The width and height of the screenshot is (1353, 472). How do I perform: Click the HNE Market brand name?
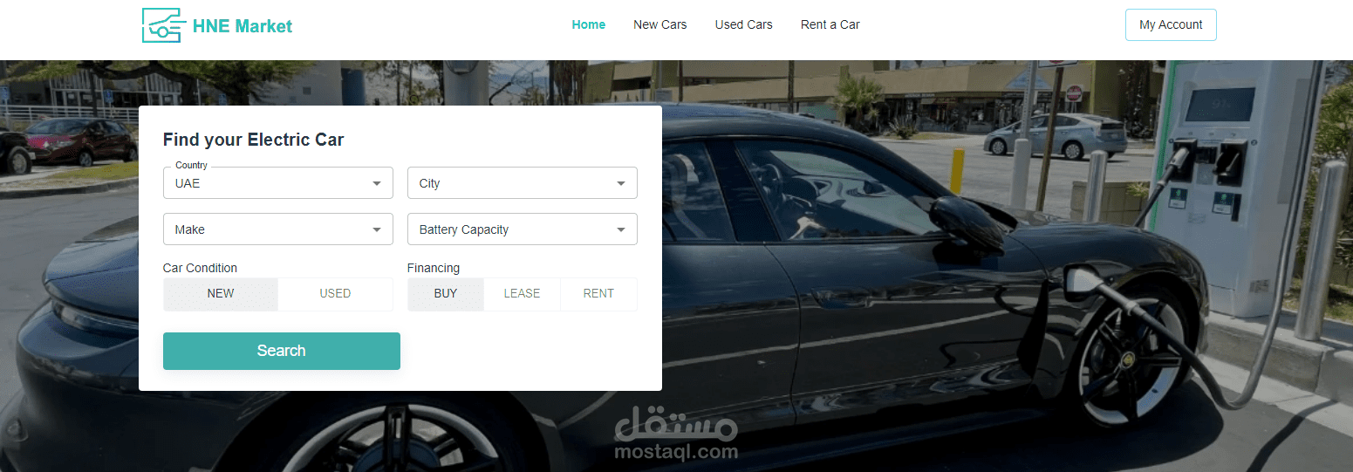click(243, 26)
